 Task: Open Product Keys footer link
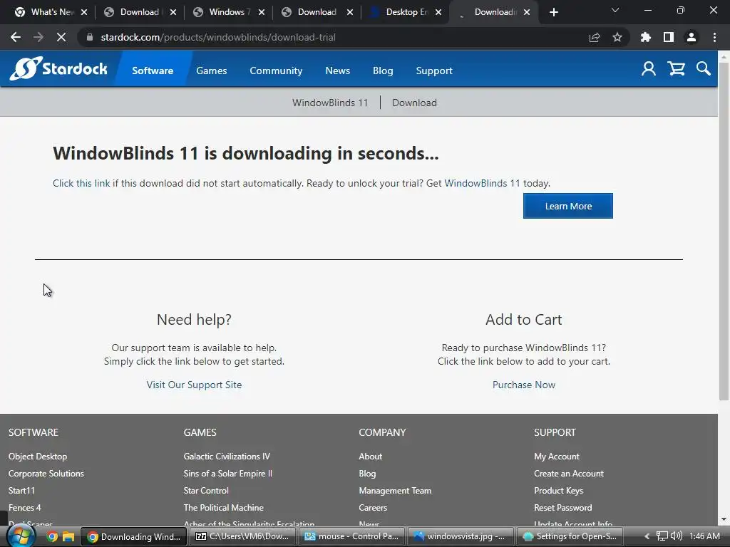coord(558,491)
